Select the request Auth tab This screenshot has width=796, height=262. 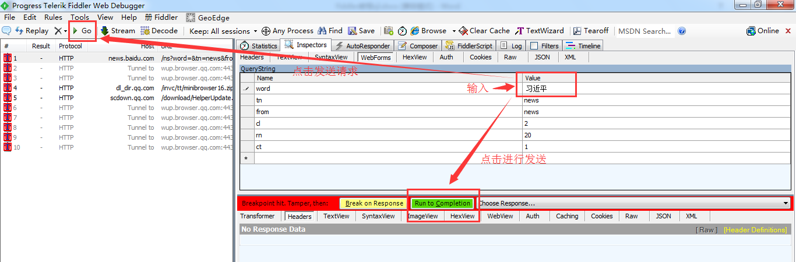[446, 57]
